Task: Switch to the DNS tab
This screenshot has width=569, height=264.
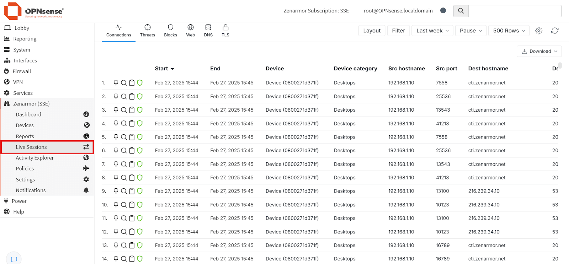Action: (208, 31)
